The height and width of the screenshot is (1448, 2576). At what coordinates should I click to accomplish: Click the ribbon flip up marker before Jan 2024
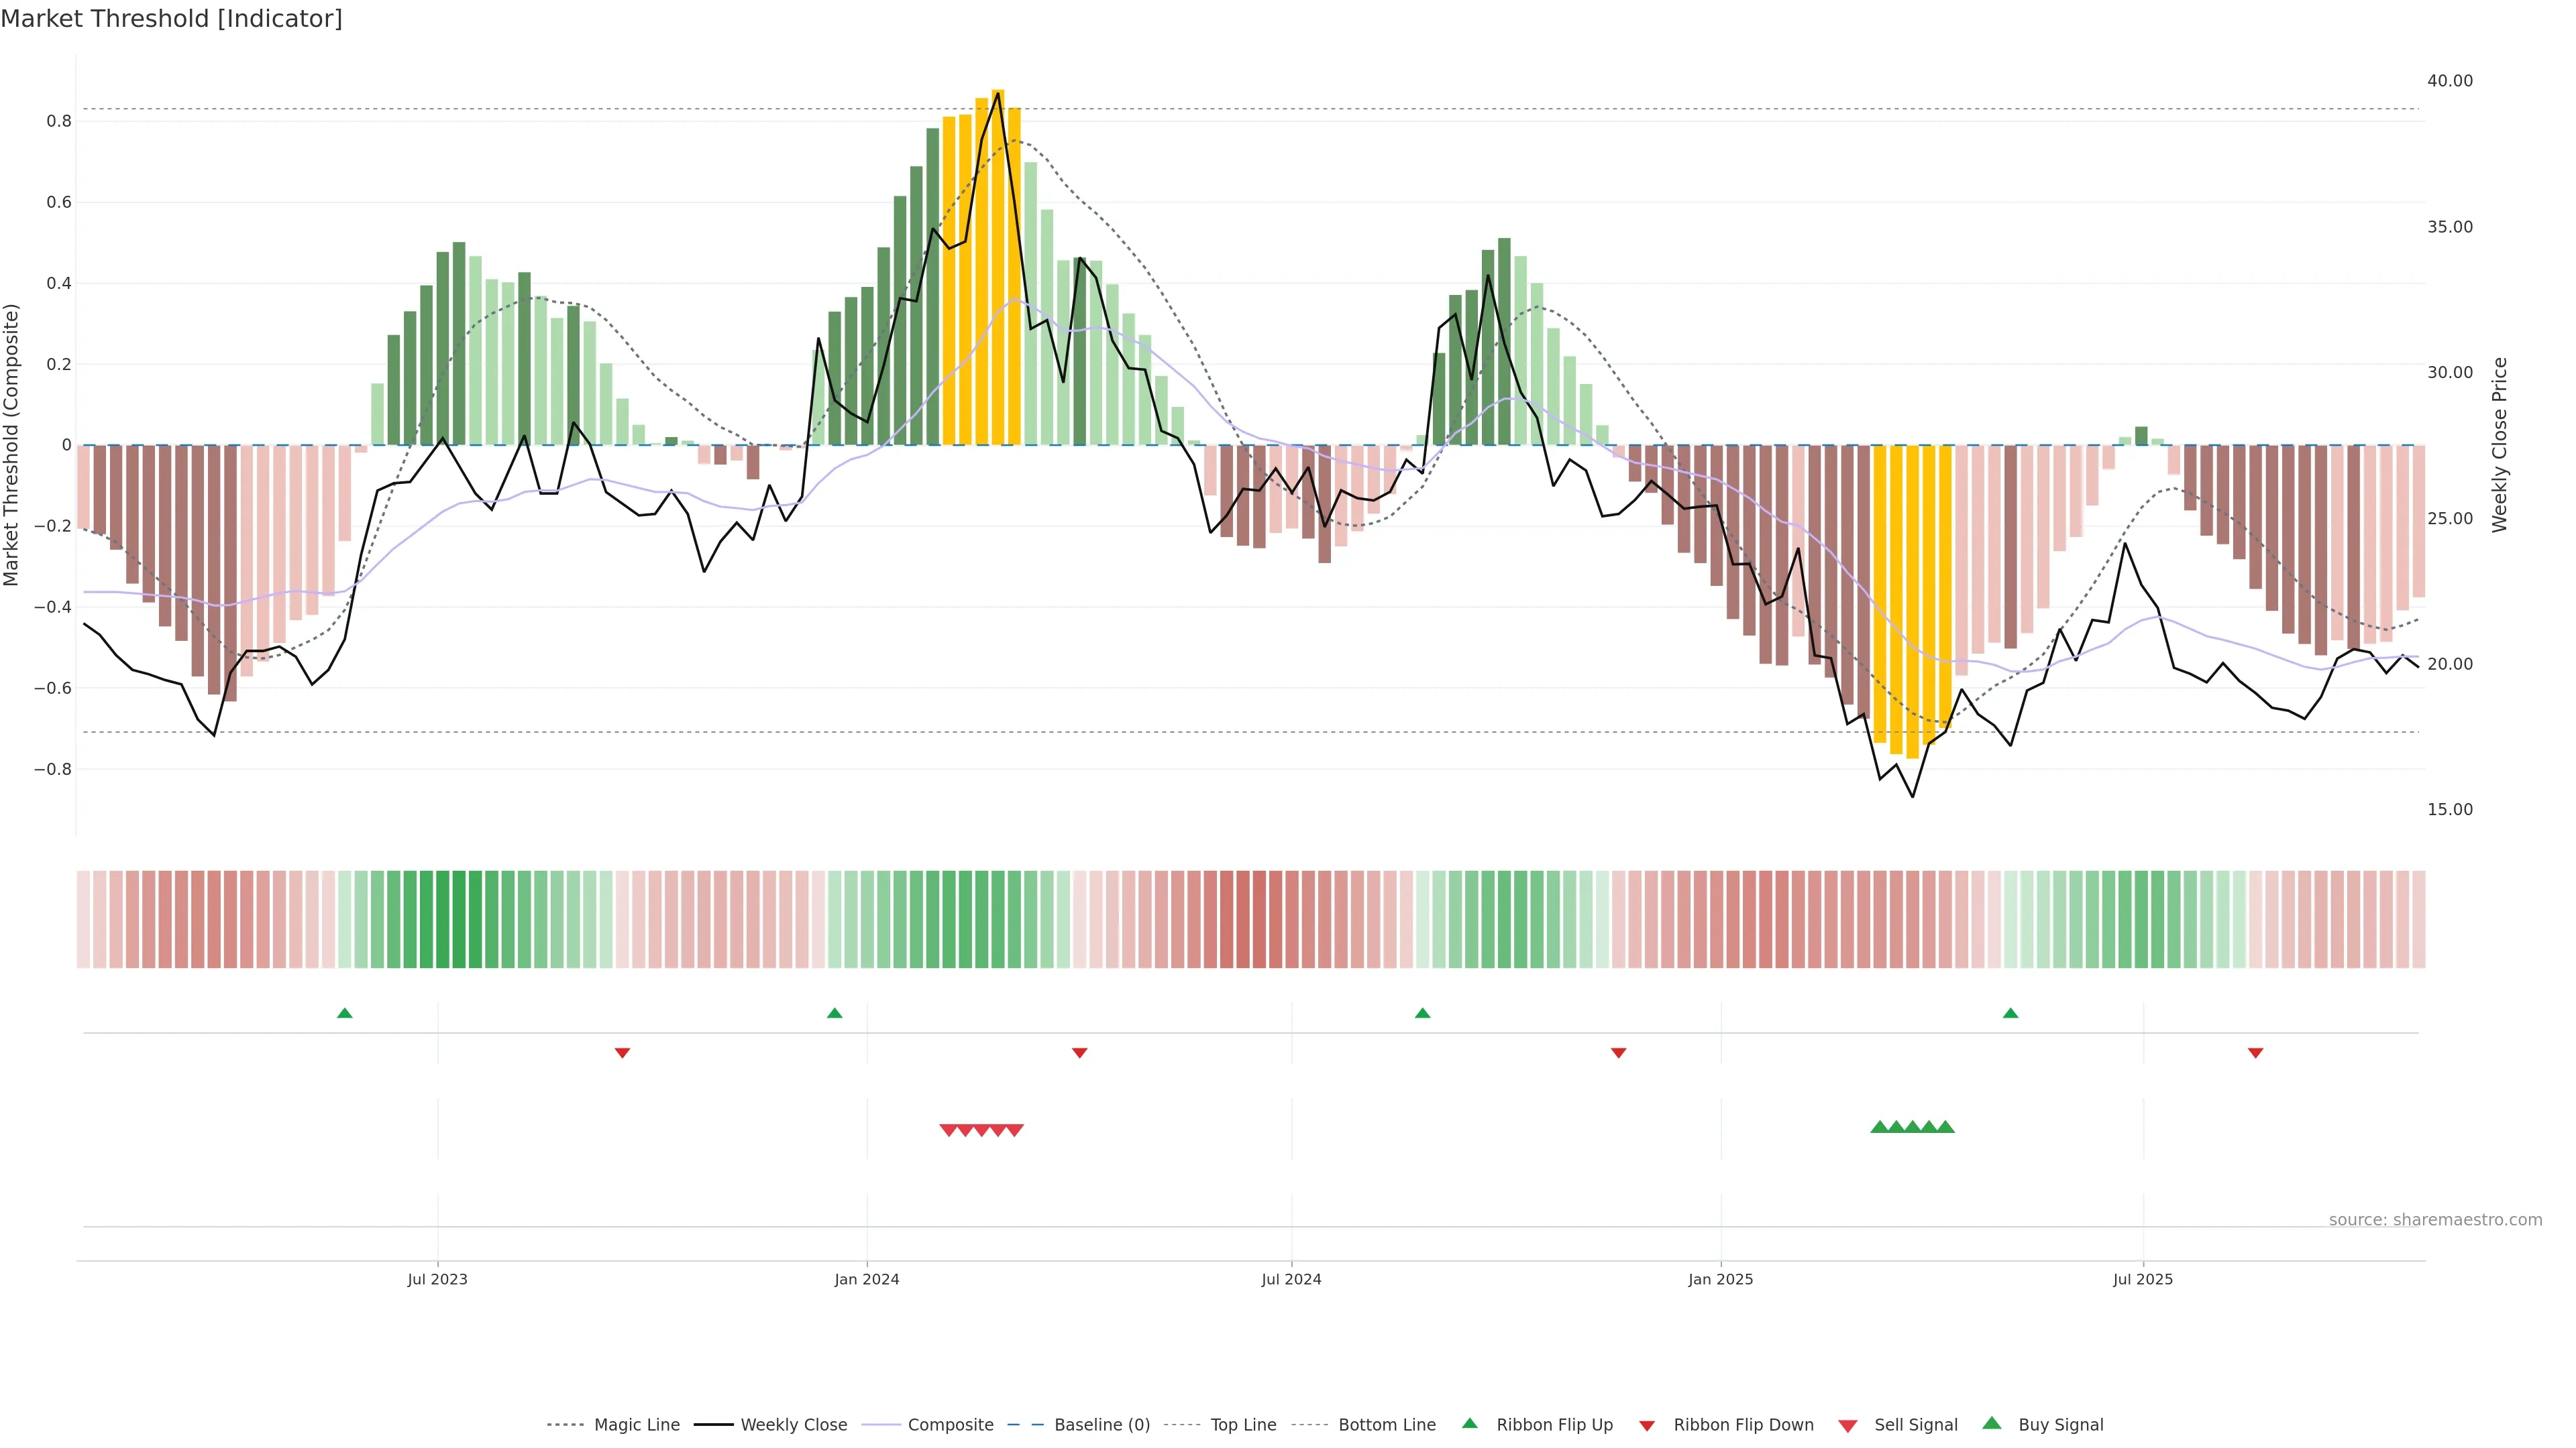coord(835,1014)
